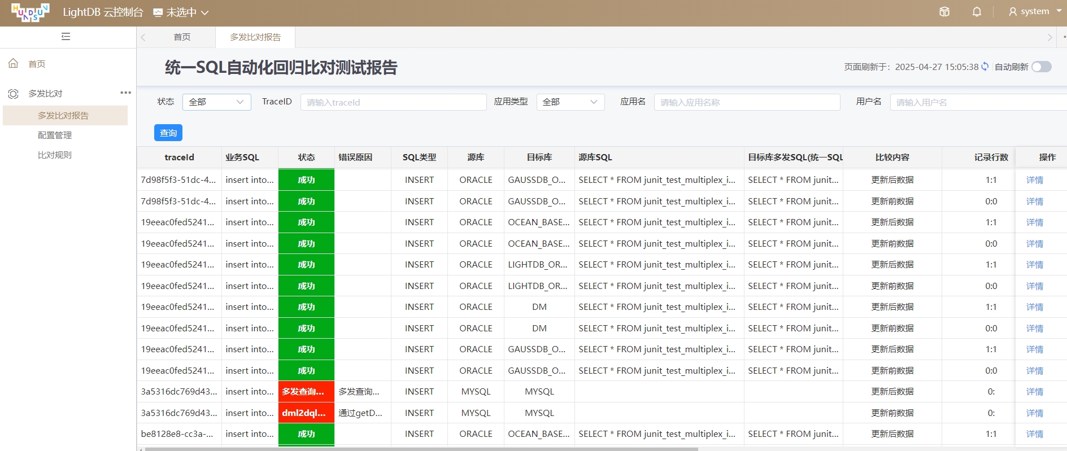Open the notification bell
Image resolution: width=1067 pixels, height=451 pixels.
pos(977,12)
